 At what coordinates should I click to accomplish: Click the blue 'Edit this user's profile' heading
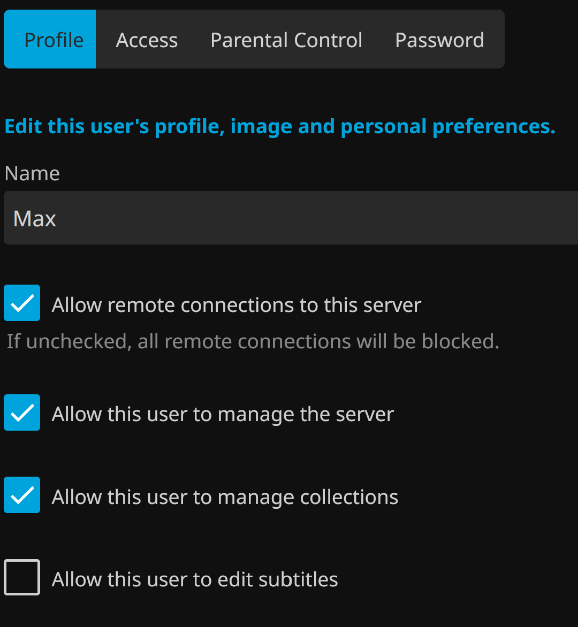point(279,127)
